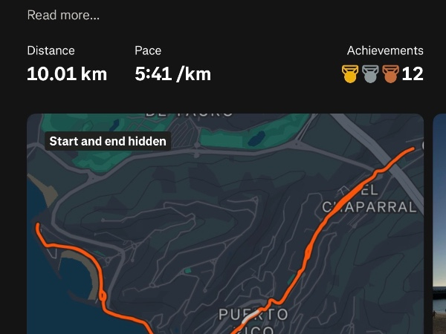Expand description with Read more link
Screen dimensions: 446x334
click(63, 15)
